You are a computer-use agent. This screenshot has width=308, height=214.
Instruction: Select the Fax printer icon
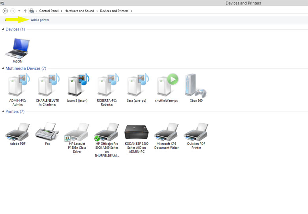tap(47, 133)
